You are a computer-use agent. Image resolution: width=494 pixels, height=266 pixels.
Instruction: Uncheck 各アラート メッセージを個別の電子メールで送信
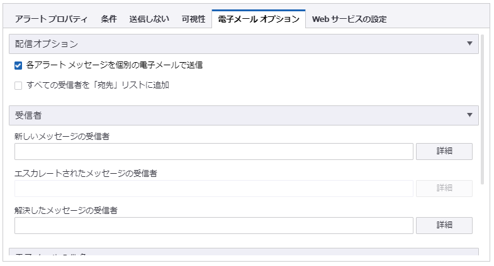[18, 65]
